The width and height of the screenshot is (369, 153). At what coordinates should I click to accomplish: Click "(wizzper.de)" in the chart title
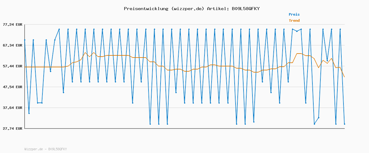click(187, 9)
